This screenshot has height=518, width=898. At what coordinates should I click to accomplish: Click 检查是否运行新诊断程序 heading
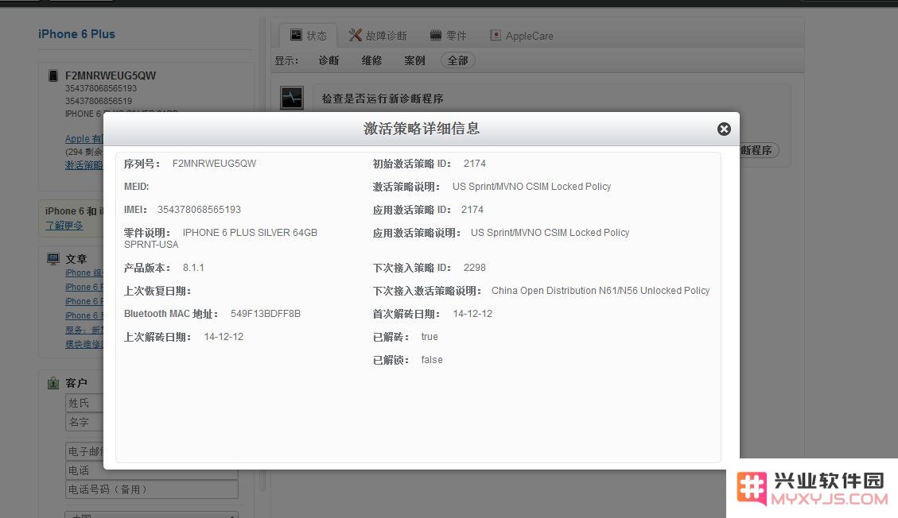(383, 99)
